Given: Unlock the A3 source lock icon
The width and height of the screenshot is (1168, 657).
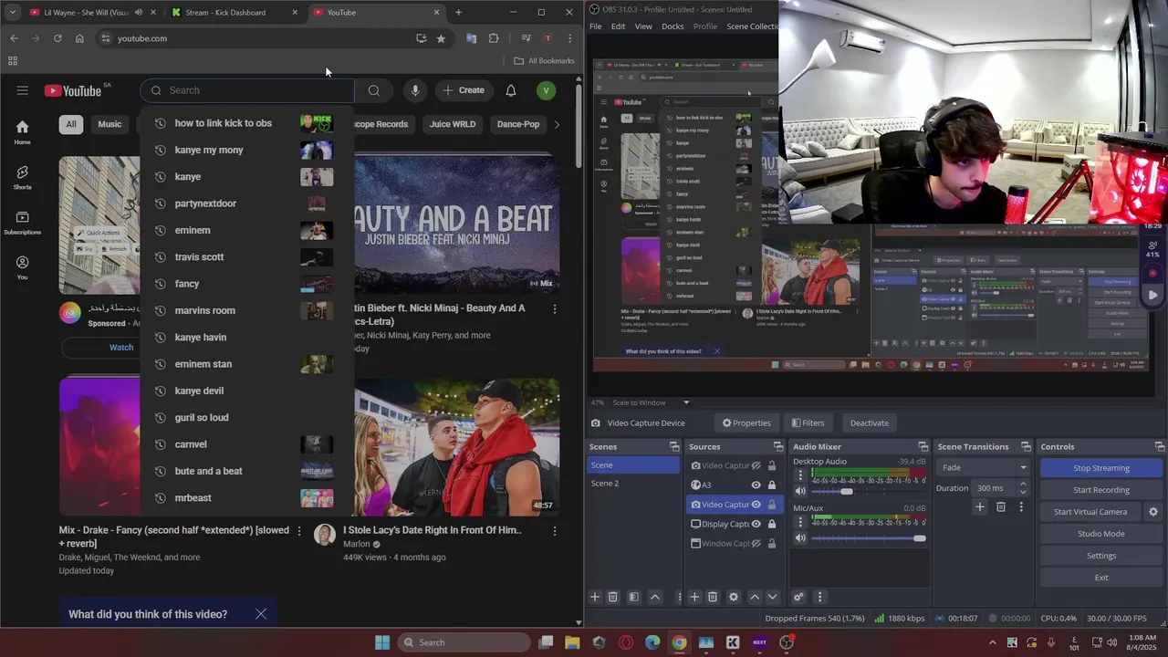Looking at the screenshot, I should tap(772, 485).
